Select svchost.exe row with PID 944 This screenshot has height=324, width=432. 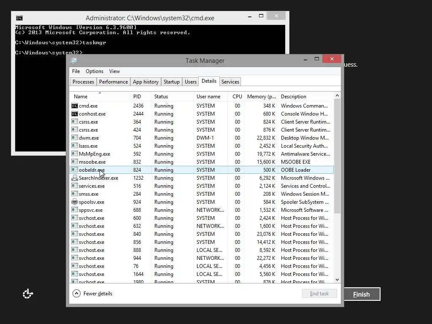202,258
